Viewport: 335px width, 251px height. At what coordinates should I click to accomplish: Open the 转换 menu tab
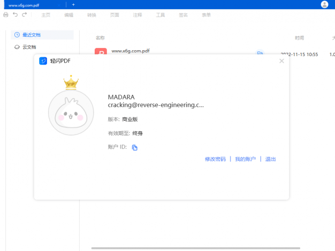[92, 15]
